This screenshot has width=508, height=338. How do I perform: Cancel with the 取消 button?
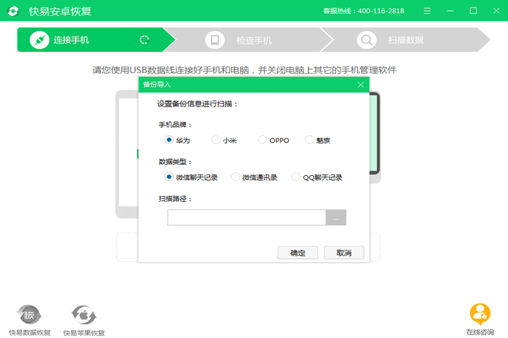pyautogui.click(x=344, y=253)
